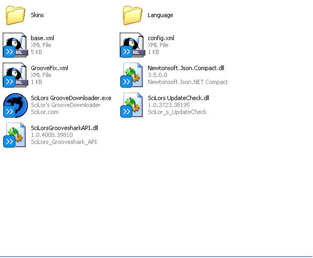Click the SciLors GrooveDownloader.exe shark icon
The height and width of the screenshot is (258, 313).
(x=16, y=105)
